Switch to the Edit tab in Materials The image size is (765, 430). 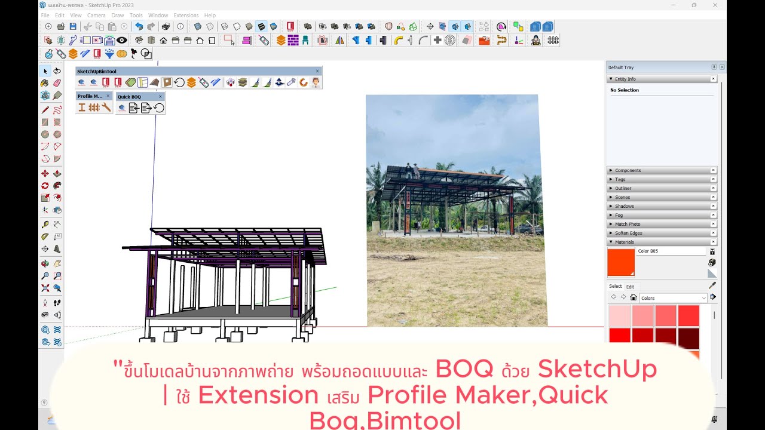pos(630,287)
